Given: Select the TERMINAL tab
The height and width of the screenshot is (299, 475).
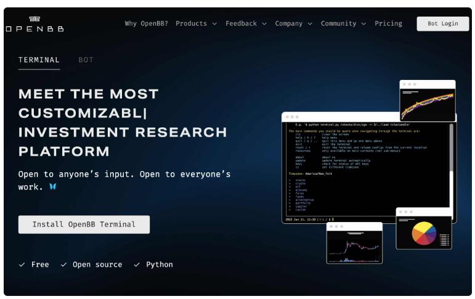Looking at the screenshot, I should pos(39,60).
